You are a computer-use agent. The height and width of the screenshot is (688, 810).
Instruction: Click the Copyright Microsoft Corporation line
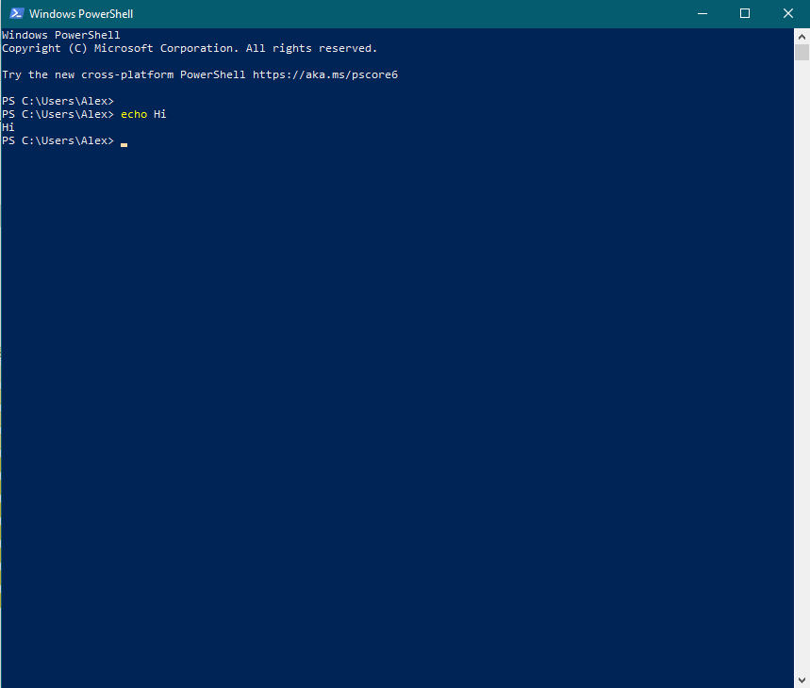coord(189,47)
